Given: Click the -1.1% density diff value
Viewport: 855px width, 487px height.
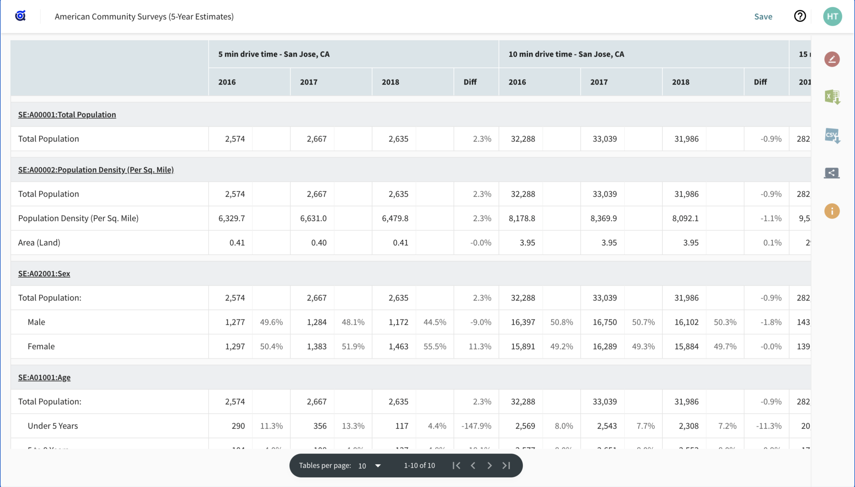Looking at the screenshot, I should coord(771,218).
